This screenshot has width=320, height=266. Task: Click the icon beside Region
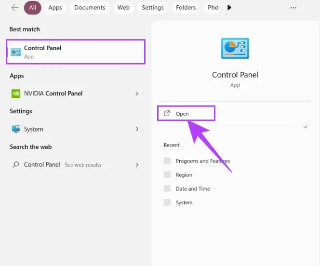click(x=167, y=174)
